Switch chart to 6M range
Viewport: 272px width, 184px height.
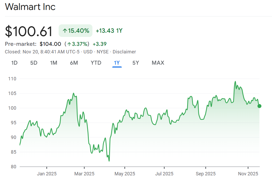(x=74, y=63)
